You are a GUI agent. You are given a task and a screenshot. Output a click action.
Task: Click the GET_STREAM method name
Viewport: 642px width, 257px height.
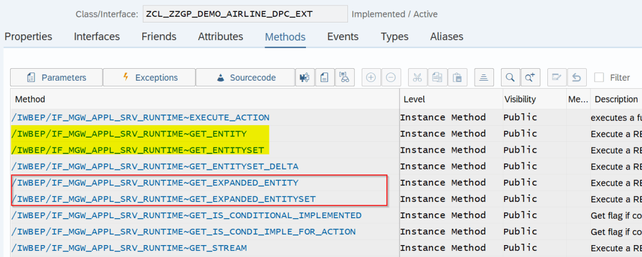point(129,248)
